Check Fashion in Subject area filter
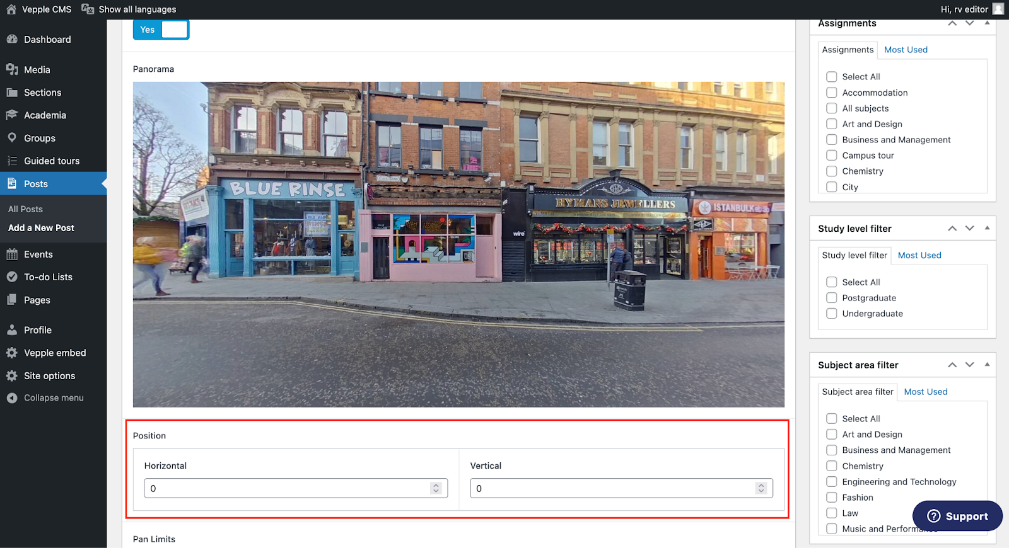Screen dimensions: 1009x548 click(832, 498)
